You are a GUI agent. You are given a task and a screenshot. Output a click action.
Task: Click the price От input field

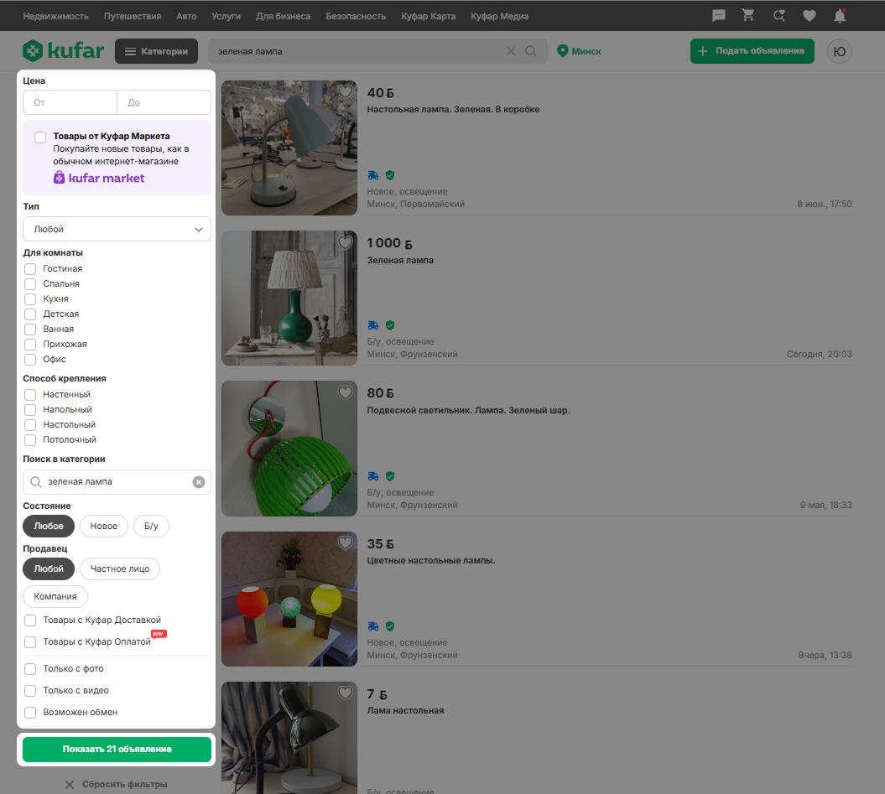[70, 102]
